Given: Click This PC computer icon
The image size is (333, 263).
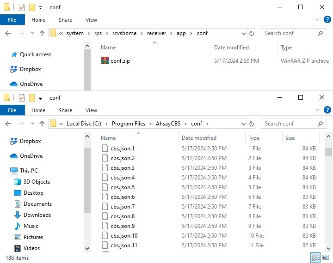Looking at the screenshot, I should point(14,171).
